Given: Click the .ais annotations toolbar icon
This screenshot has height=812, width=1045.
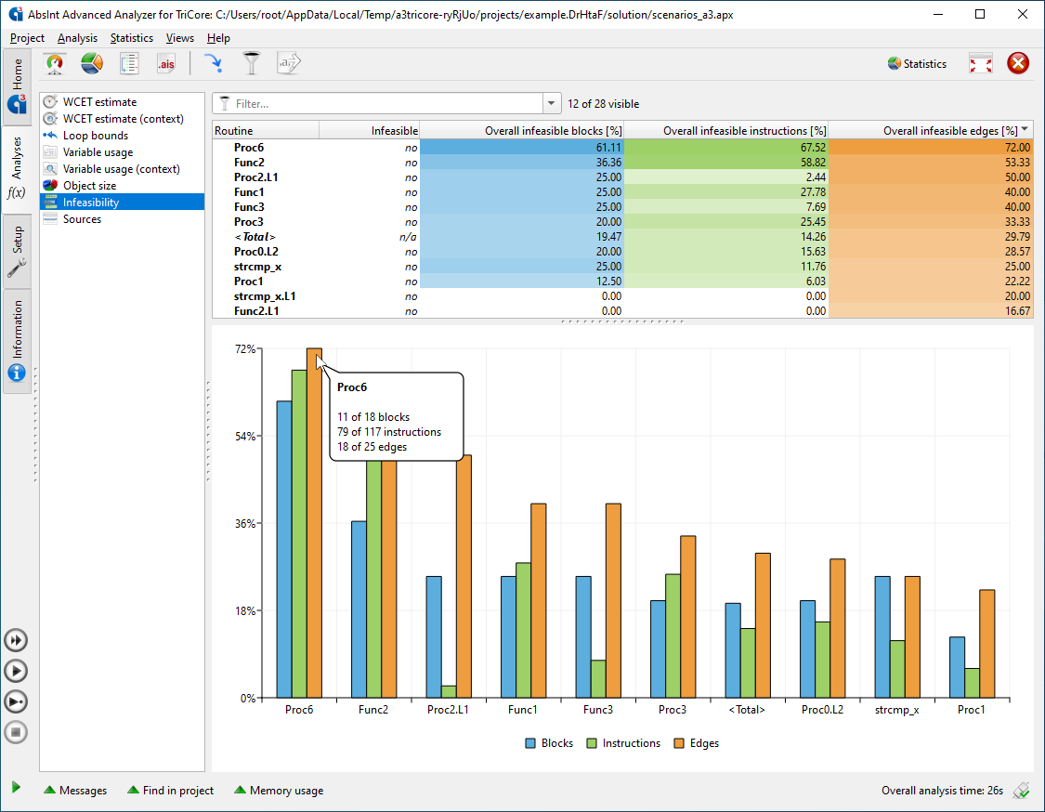Looking at the screenshot, I should 166,63.
